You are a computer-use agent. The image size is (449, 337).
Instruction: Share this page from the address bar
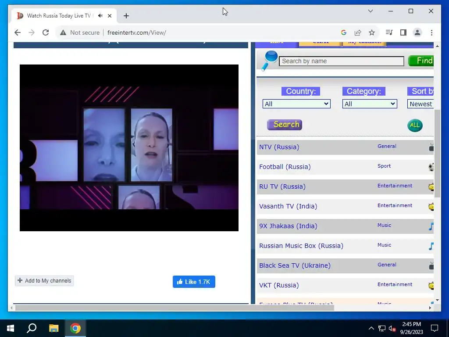pyautogui.click(x=358, y=32)
